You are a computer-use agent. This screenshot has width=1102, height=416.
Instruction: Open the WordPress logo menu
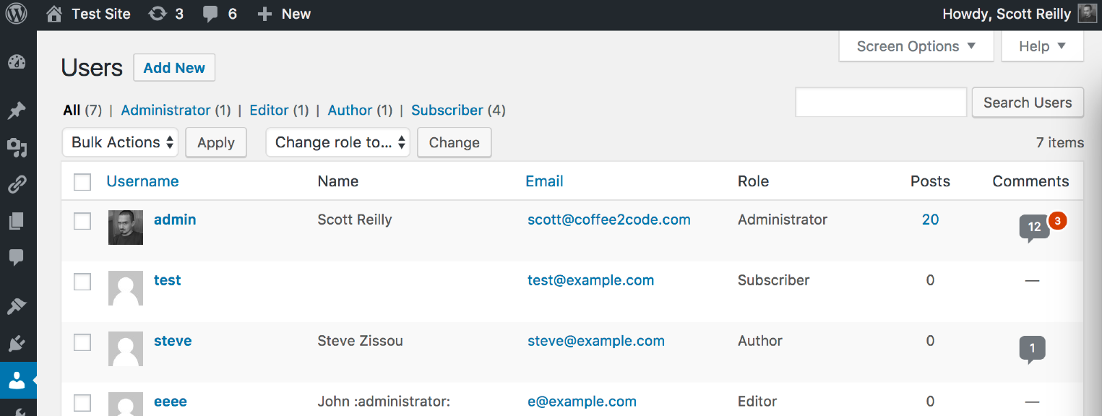pos(16,14)
